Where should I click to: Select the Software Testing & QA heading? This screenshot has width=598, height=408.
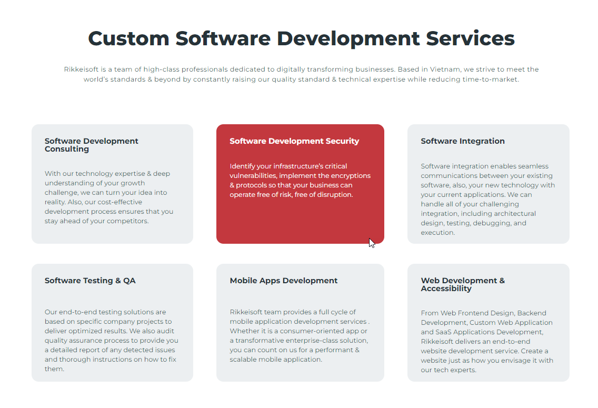pyautogui.click(x=89, y=281)
